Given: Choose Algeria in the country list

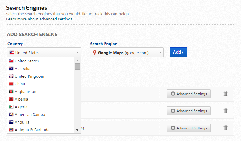Looking at the screenshot, I should point(21,107).
